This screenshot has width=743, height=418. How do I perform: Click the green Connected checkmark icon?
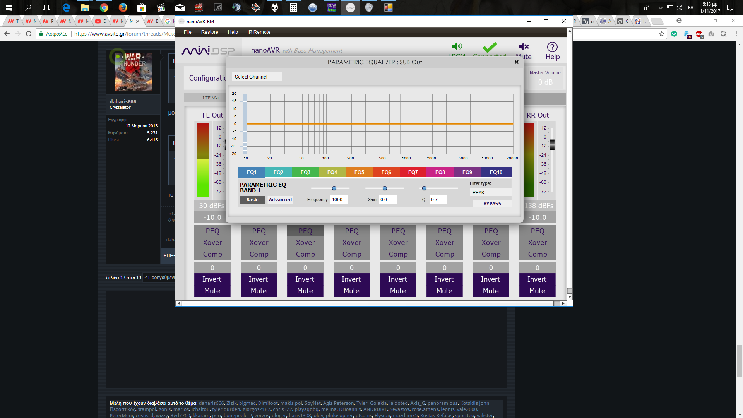490,47
